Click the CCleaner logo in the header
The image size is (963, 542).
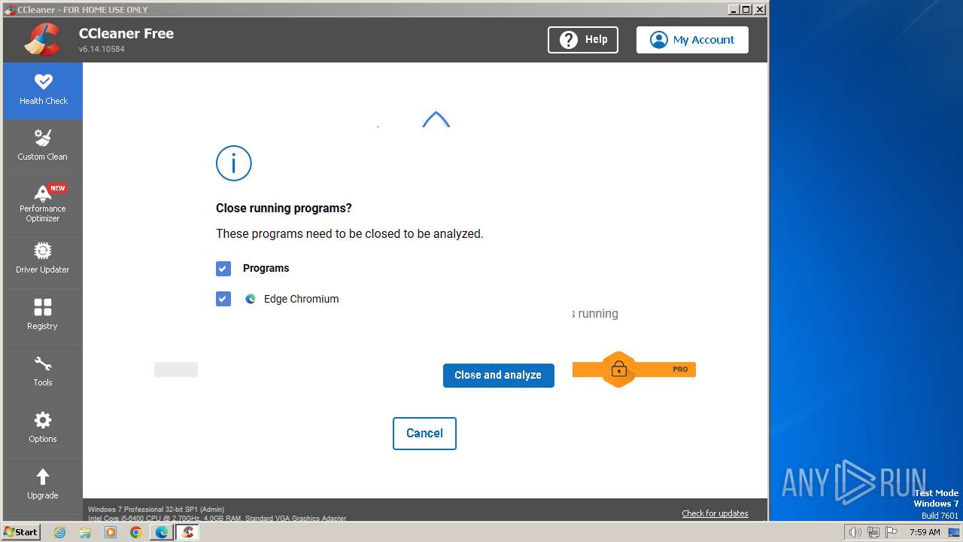point(42,39)
